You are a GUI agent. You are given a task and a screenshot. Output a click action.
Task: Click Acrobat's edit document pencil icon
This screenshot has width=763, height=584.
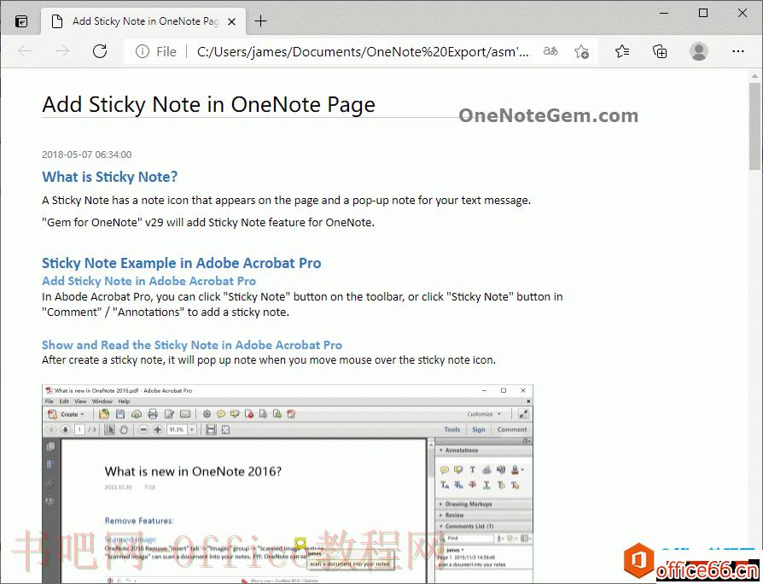[169, 414]
